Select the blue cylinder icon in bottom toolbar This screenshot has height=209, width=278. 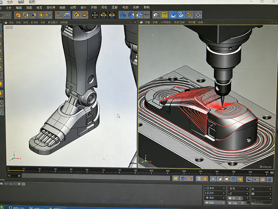pyautogui.click(x=233, y=179)
